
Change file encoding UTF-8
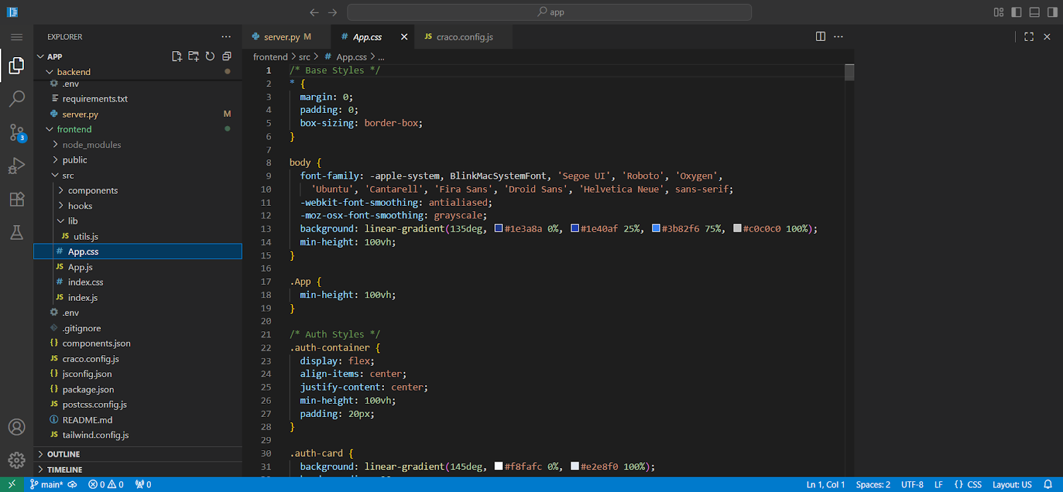912,485
